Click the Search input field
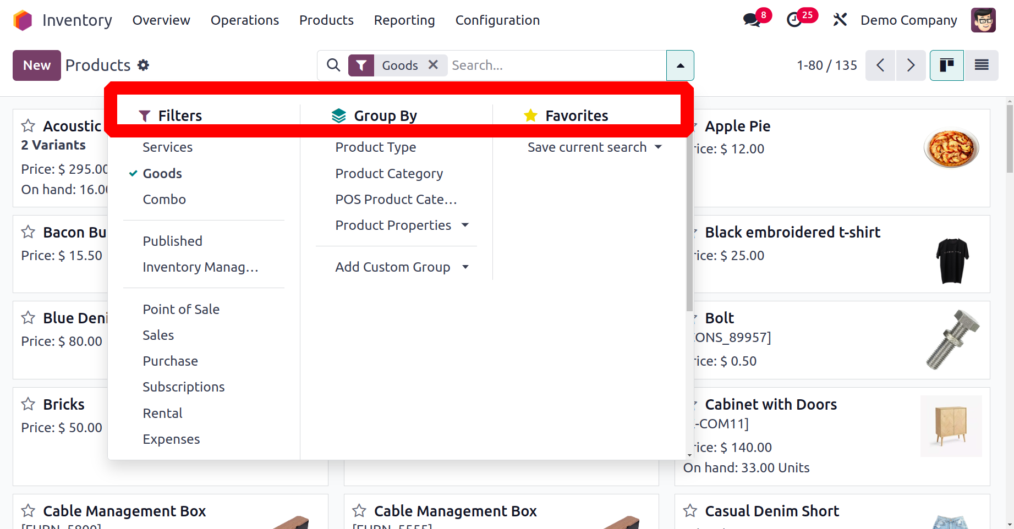 pyautogui.click(x=556, y=65)
